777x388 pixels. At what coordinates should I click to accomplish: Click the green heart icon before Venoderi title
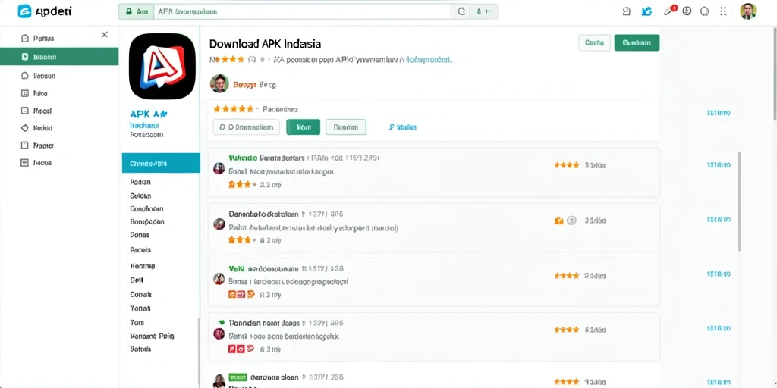[x=222, y=321]
